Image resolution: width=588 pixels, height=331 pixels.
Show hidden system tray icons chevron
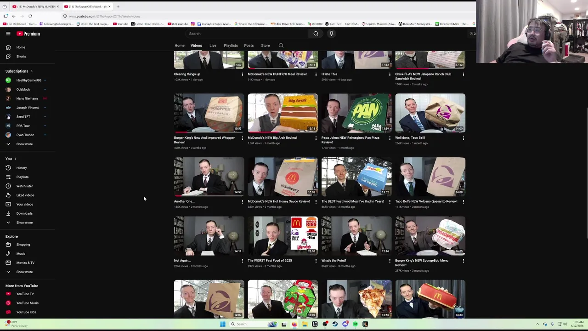click(x=537, y=324)
